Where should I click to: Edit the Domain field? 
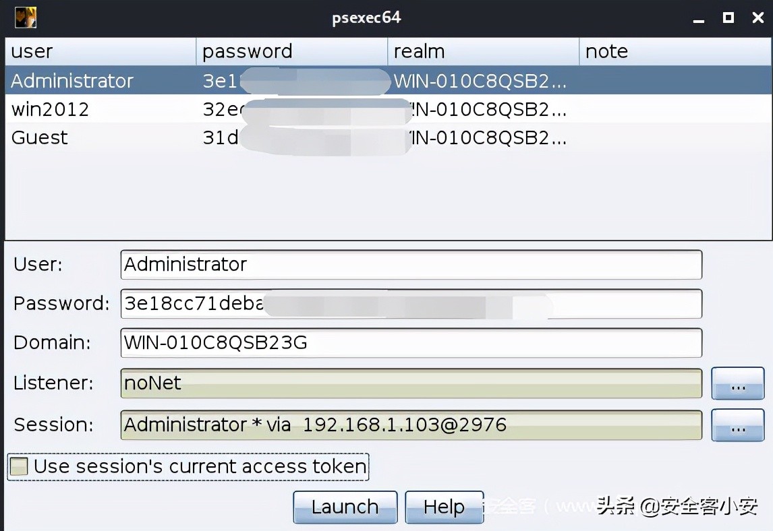(x=411, y=343)
